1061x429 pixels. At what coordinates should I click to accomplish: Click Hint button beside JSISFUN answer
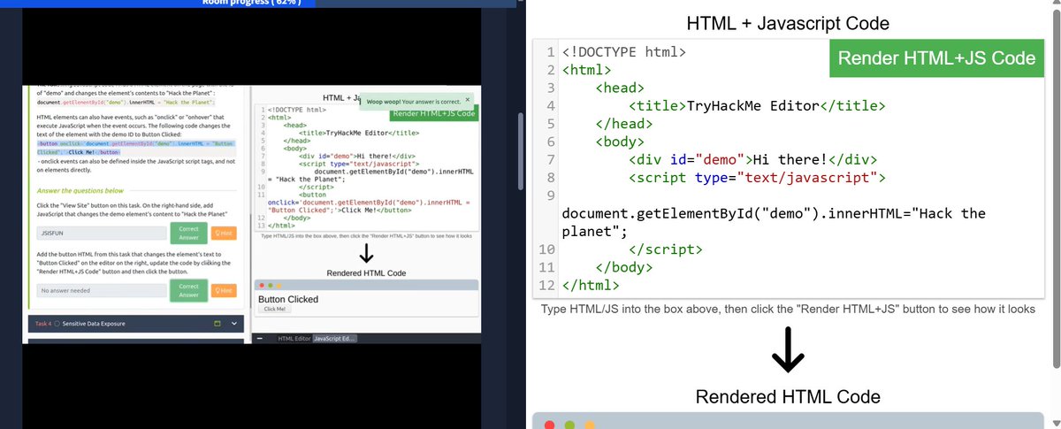tap(225, 234)
